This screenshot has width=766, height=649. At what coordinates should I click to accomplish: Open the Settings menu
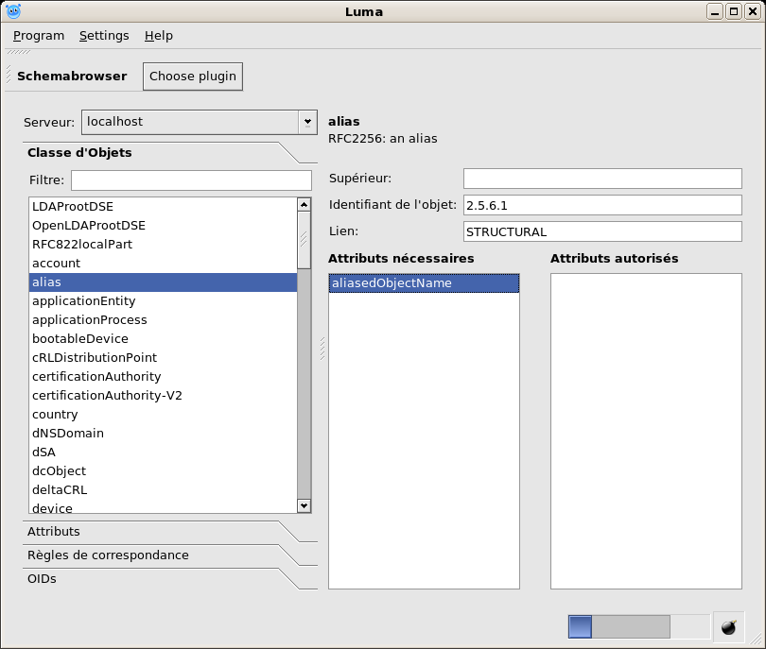(x=104, y=36)
